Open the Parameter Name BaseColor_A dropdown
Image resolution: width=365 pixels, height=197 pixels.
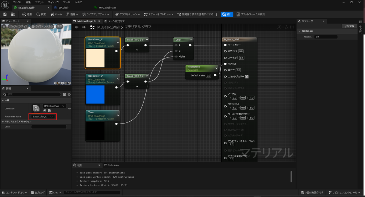[x=42, y=117]
